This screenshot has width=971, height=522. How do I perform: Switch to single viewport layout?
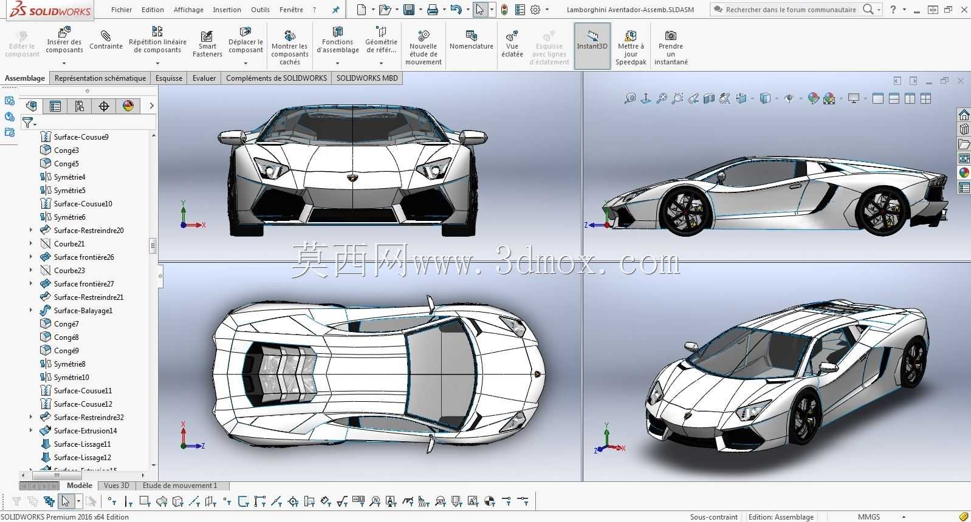877,98
